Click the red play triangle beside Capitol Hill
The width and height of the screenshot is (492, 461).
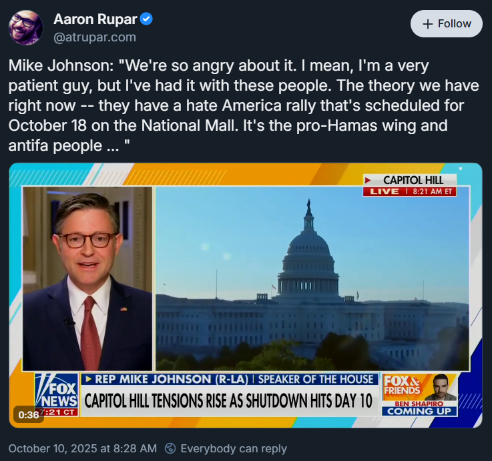pyautogui.click(x=368, y=180)
